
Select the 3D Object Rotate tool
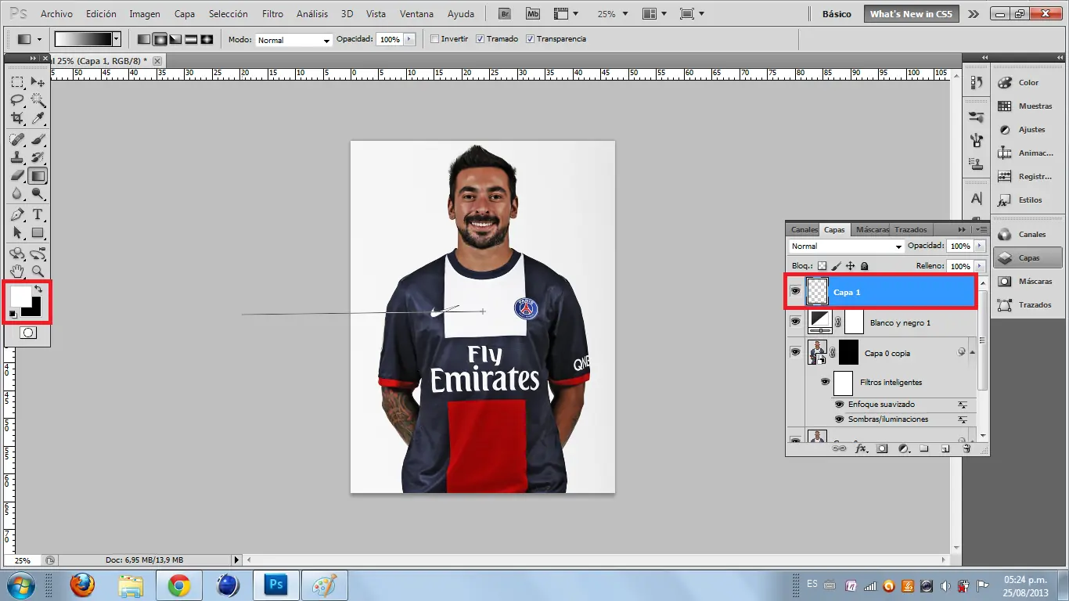coord(17,254)
